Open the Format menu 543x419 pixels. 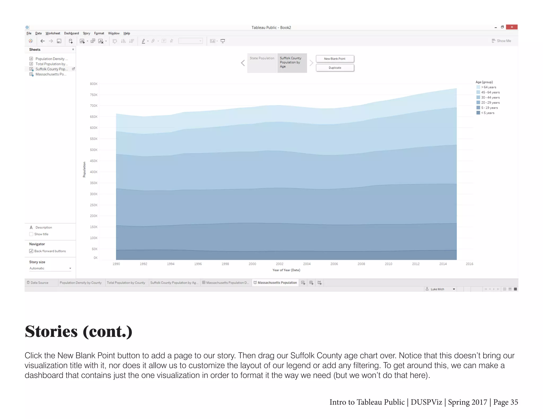(99, 33)
